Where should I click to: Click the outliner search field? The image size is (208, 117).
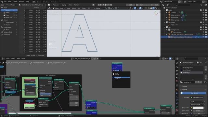pos(183,5)
